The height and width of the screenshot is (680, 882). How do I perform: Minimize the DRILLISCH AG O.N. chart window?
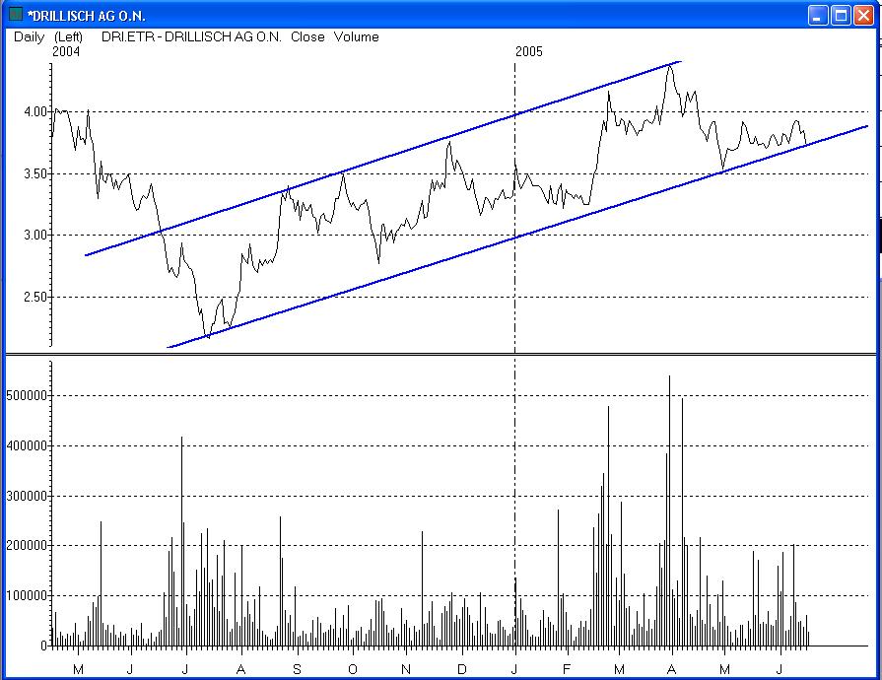coord(818,15)
